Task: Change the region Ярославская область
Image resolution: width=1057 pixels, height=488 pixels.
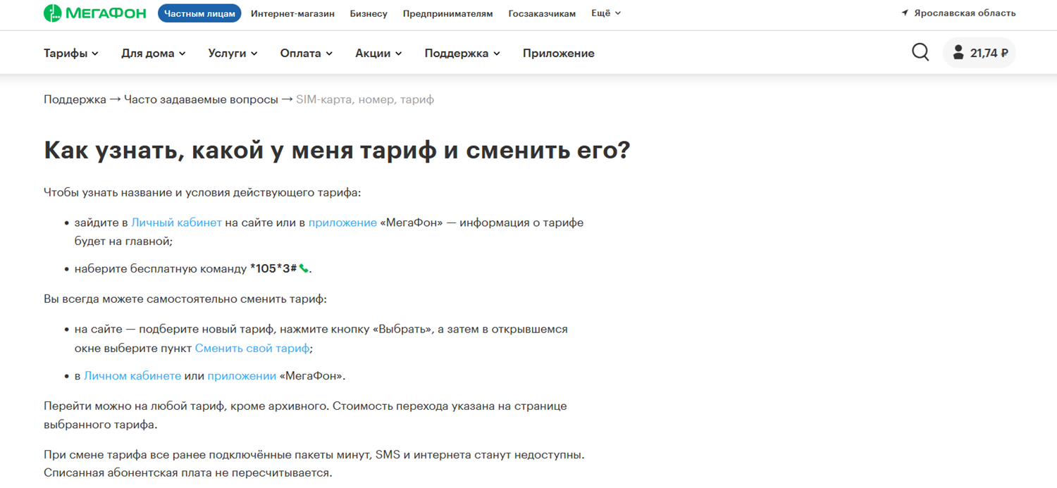Action: point(965,13)
